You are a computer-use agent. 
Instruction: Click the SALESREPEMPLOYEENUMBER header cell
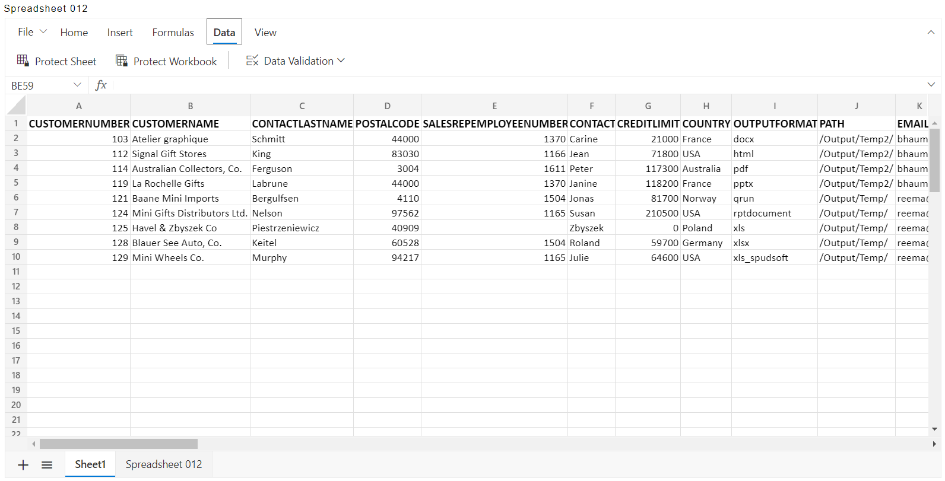494,123
